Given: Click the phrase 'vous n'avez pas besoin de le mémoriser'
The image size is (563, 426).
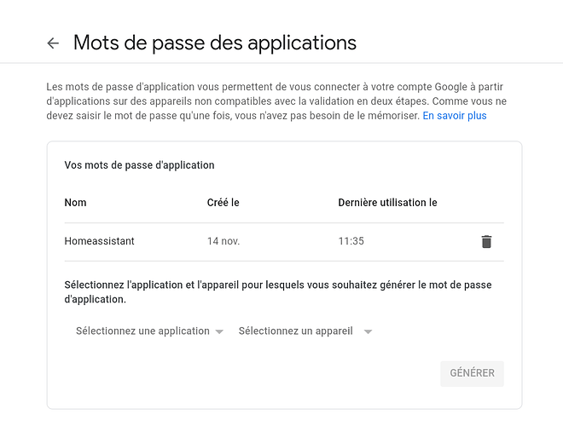Looking at the screenshot, I should click(326, 116).
